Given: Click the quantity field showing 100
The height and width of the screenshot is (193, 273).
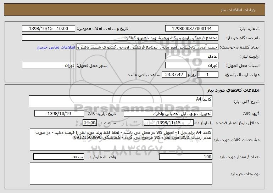Looking at the screenshot, I should 186,157.
